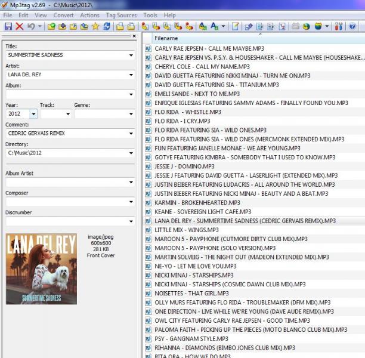Expand the Album Artist field dropdown
This screenshot has height=358, width=365.
(x=131, y=182)
